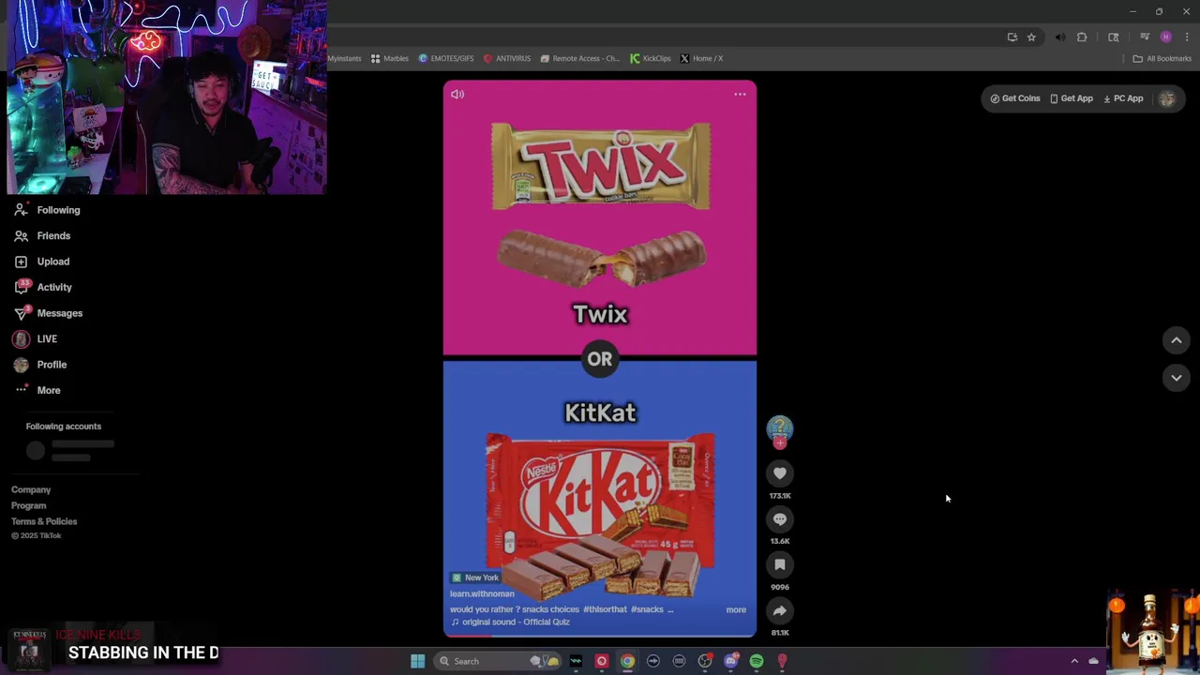Open the Upload page

click(x=42, y=262)
